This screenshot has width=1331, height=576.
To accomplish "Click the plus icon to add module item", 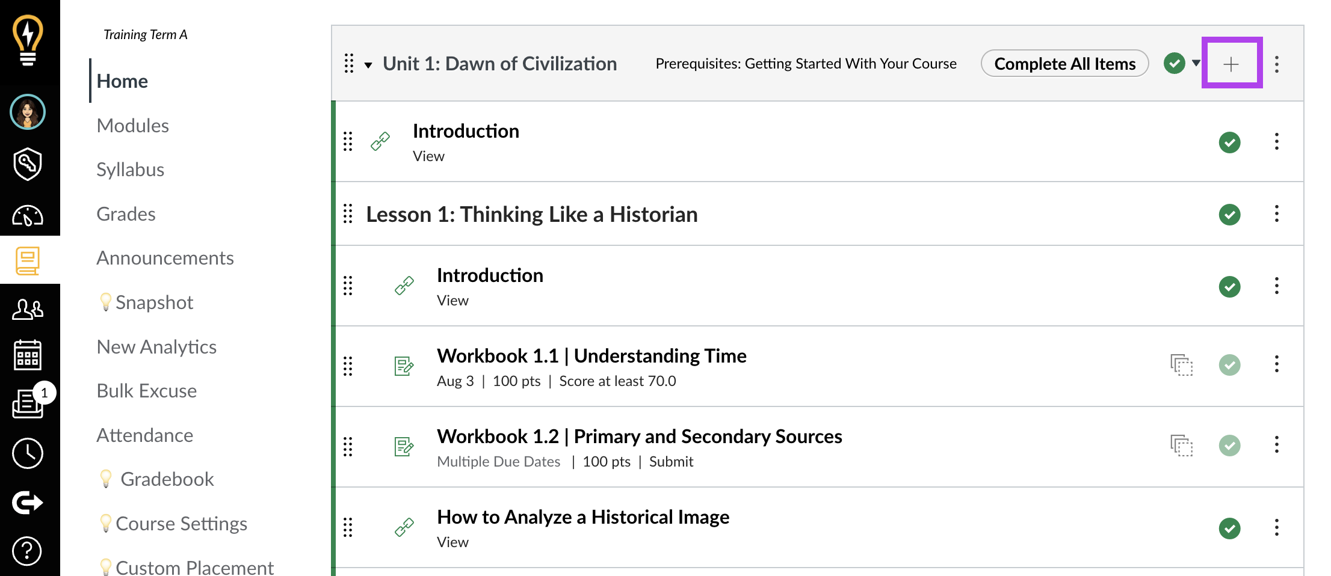I will (x=1231, y=64).
